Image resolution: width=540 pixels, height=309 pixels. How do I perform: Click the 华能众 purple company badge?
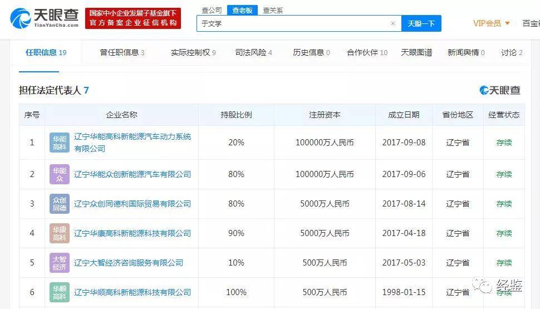[60, 174]
